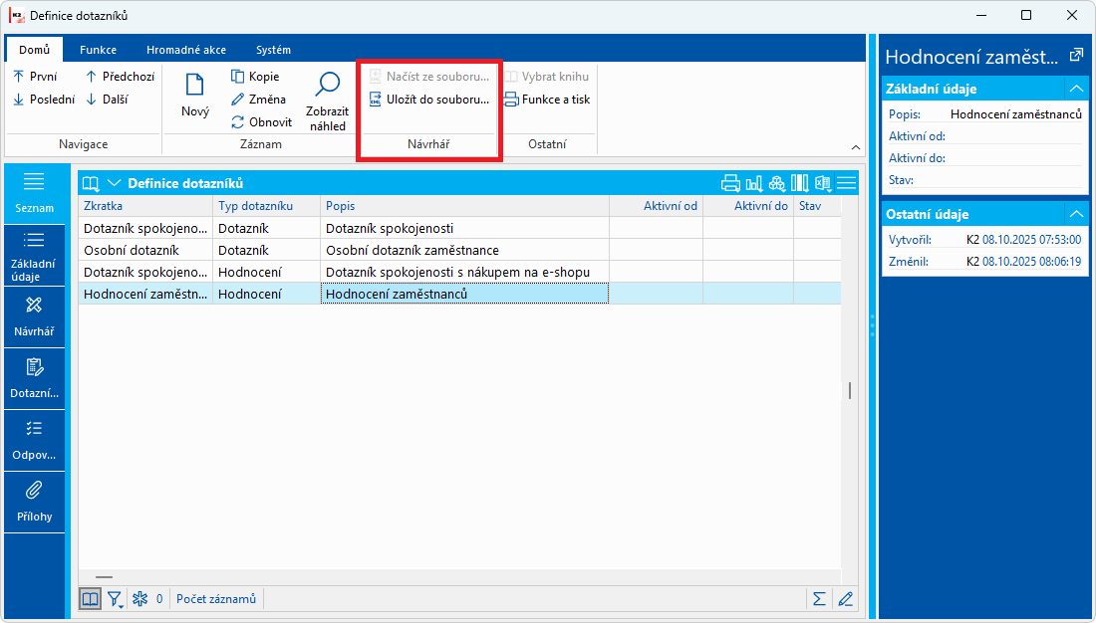1096x623 pixels.
Task: Sort by Typ dotazníku column header
Action: [266, 206]
